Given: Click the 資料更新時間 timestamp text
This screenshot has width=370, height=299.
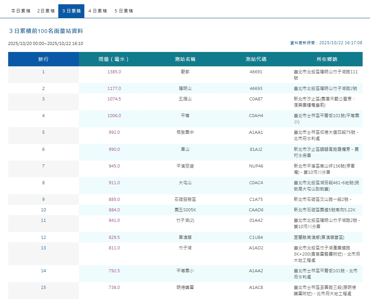Looking at the screenshot, I should click(x=326, y=43).
